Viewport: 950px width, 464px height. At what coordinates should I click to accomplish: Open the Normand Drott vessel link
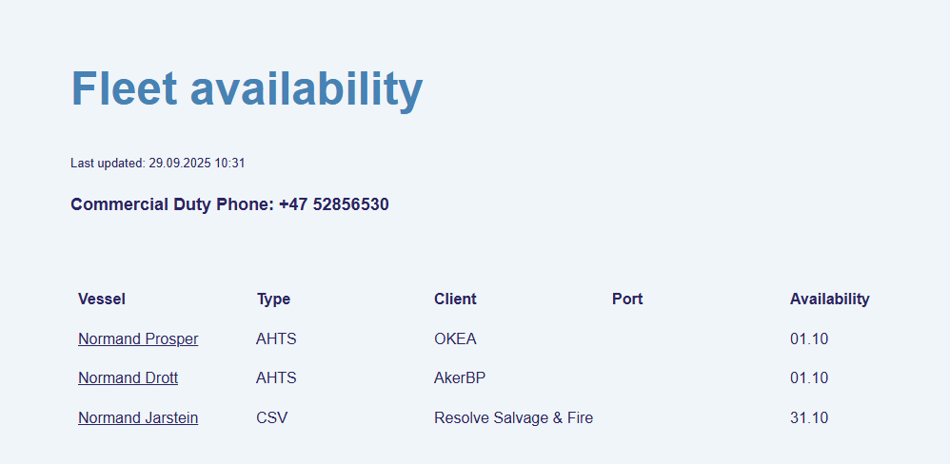click(128, 377)
